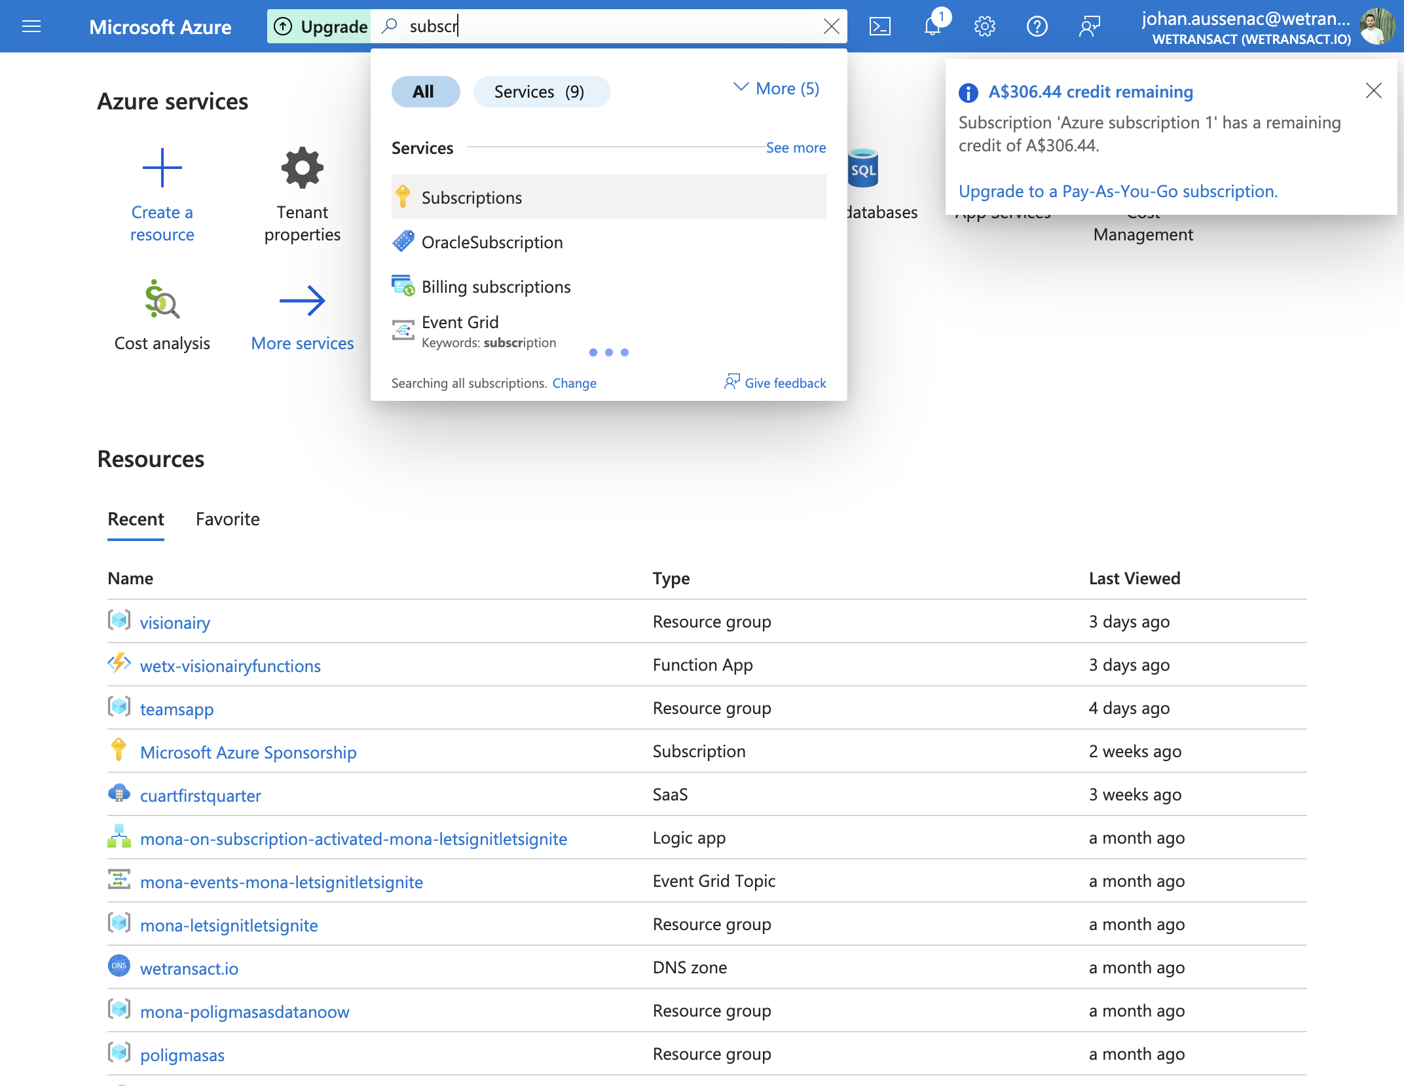Open the feedback icon in header

pyautogui.click(x=1089, y=26)
